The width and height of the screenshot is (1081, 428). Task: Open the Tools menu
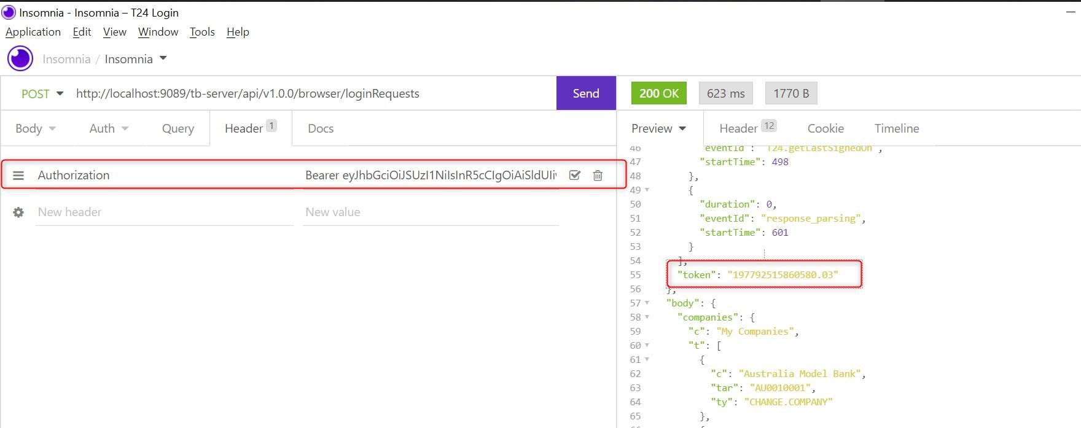point(202,32)
